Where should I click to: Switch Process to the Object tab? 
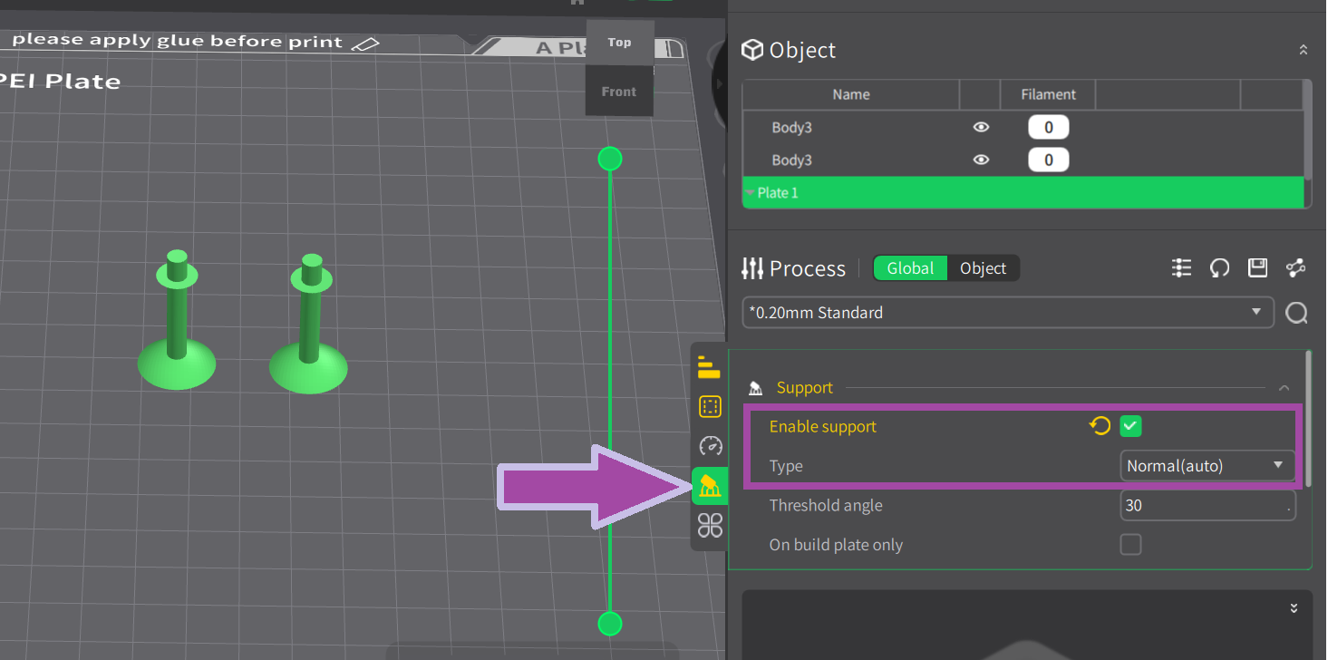pyautogui.click(x=983, y=268)
